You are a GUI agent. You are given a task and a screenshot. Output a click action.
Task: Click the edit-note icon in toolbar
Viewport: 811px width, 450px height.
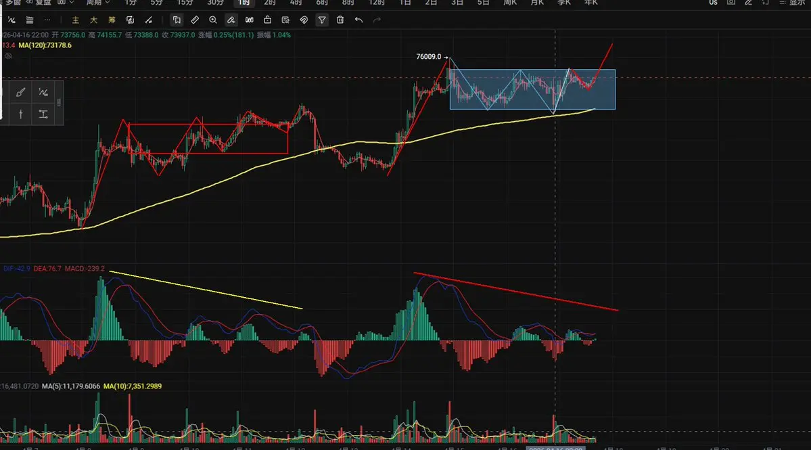tap(285, 20)
